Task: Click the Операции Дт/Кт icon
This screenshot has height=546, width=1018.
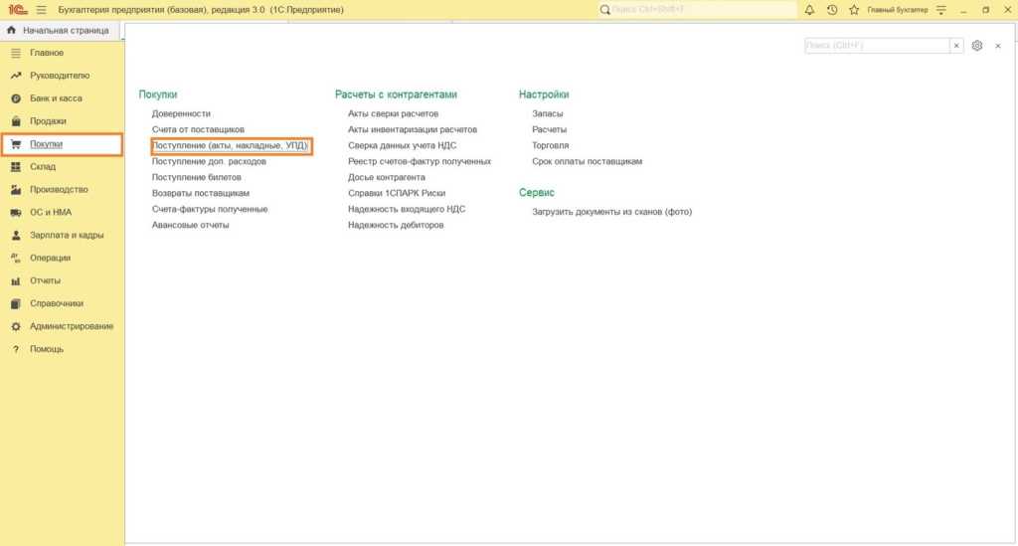Action: [16, 258]
